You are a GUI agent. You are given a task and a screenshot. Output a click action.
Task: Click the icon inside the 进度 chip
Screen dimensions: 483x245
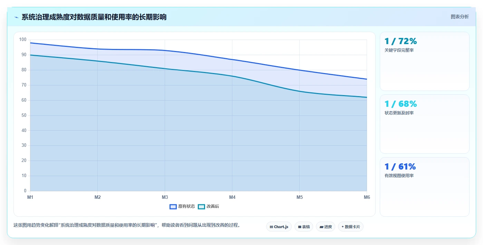pyautogui.click(x=321, y=227)
